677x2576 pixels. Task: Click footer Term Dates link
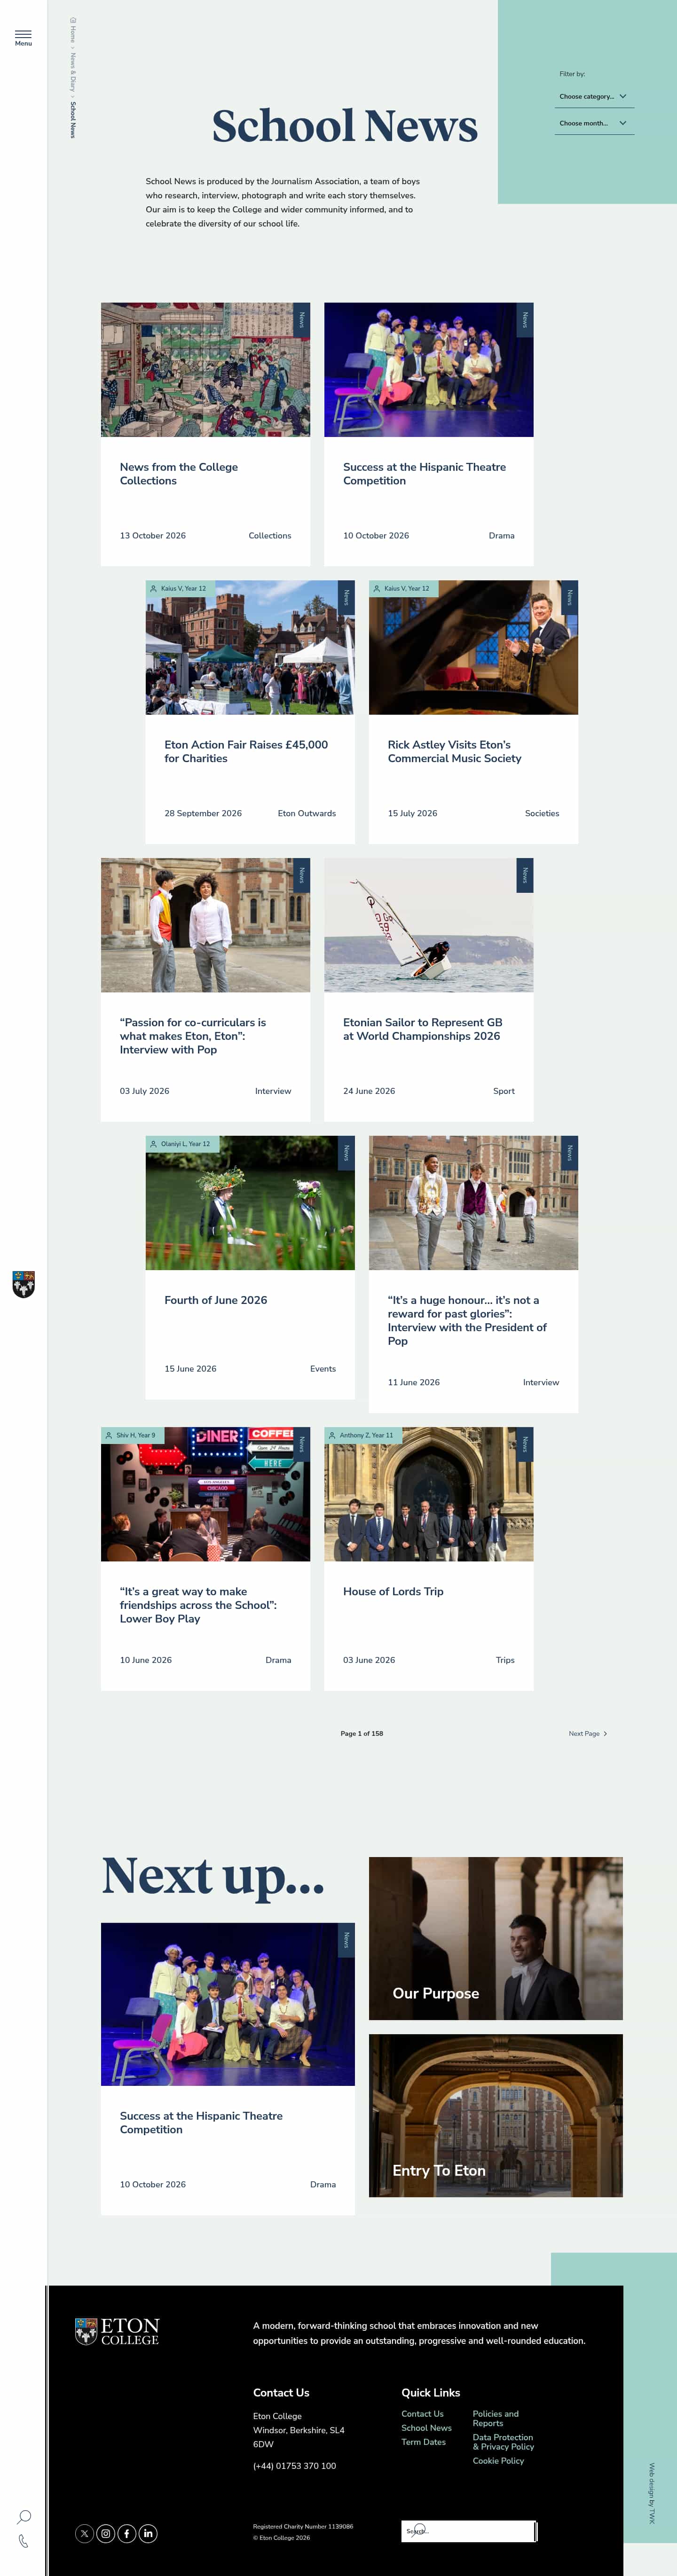coord(423,2442)
